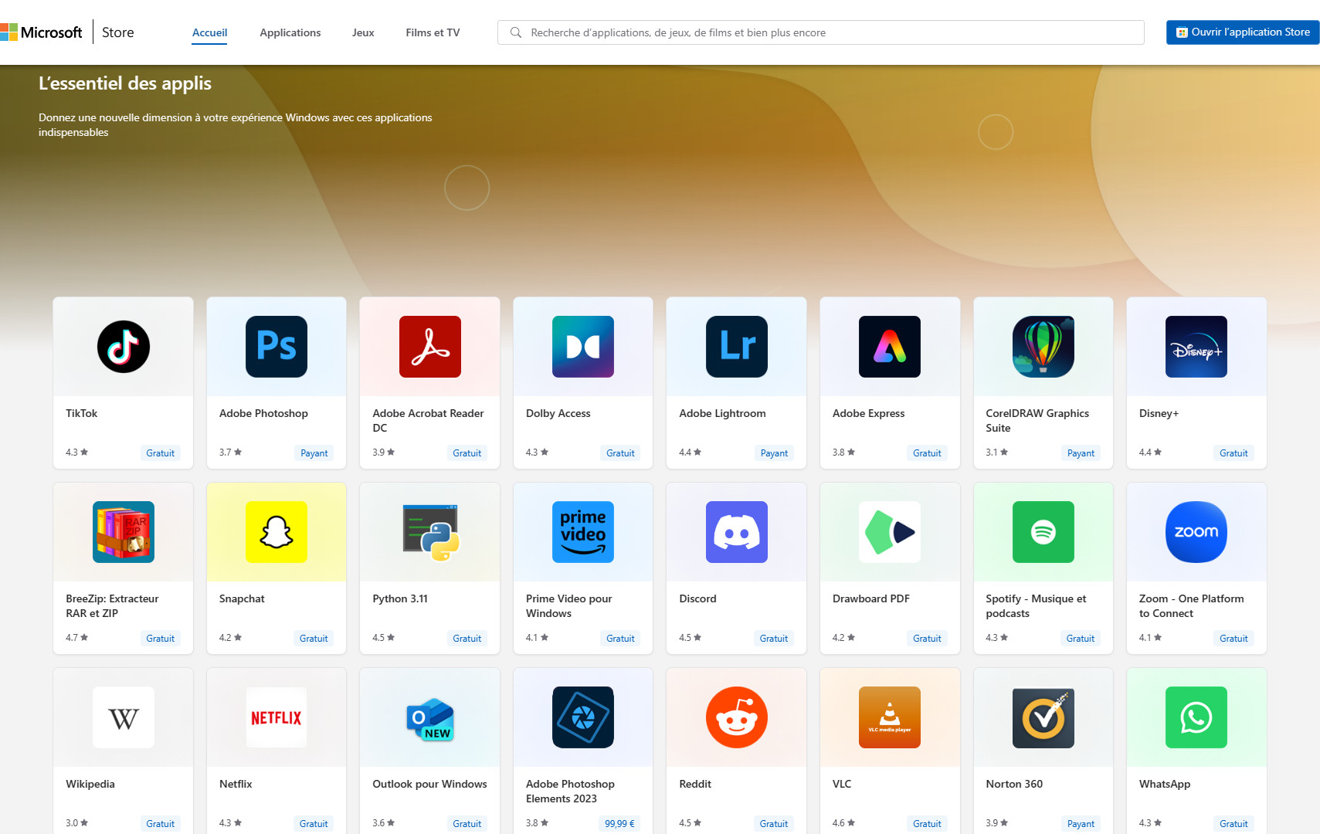Select the Reddit mascot icon

coord(737,717)
